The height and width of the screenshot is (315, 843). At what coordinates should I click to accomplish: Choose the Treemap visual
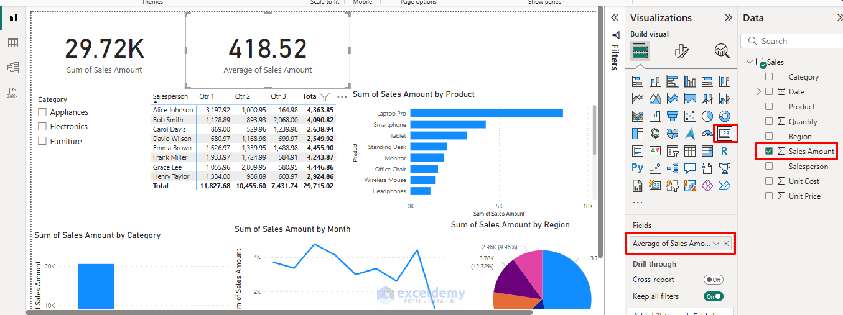637,134
